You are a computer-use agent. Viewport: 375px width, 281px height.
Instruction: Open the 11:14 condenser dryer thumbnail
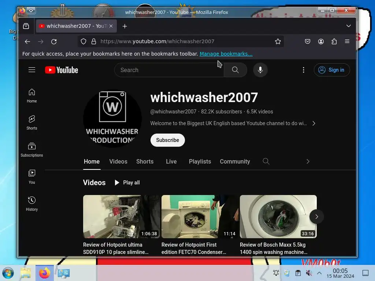click(200, 217)
